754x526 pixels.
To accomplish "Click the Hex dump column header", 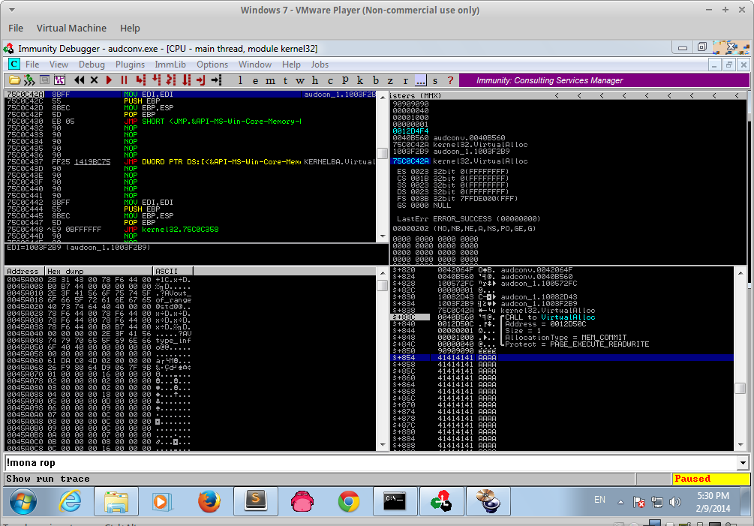I will [98, 271].
